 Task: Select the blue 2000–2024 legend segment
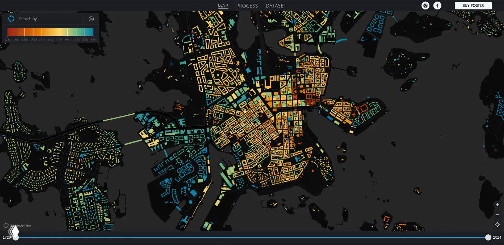coord(89,32)
